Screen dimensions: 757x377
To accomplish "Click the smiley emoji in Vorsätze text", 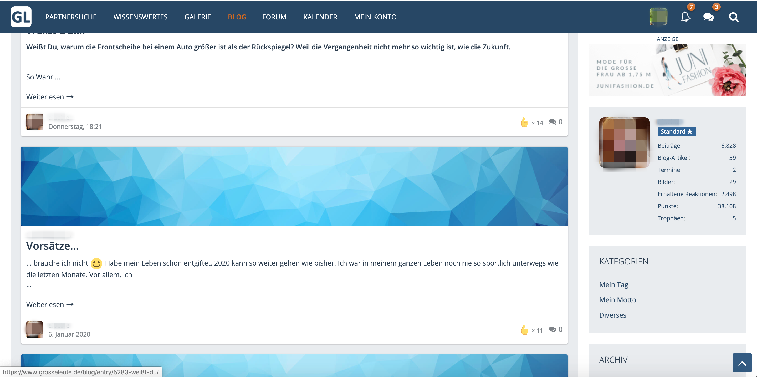I will [96, 264].
